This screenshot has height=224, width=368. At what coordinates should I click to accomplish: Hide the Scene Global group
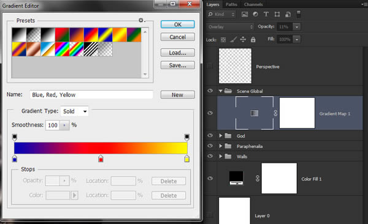[210, 91]
